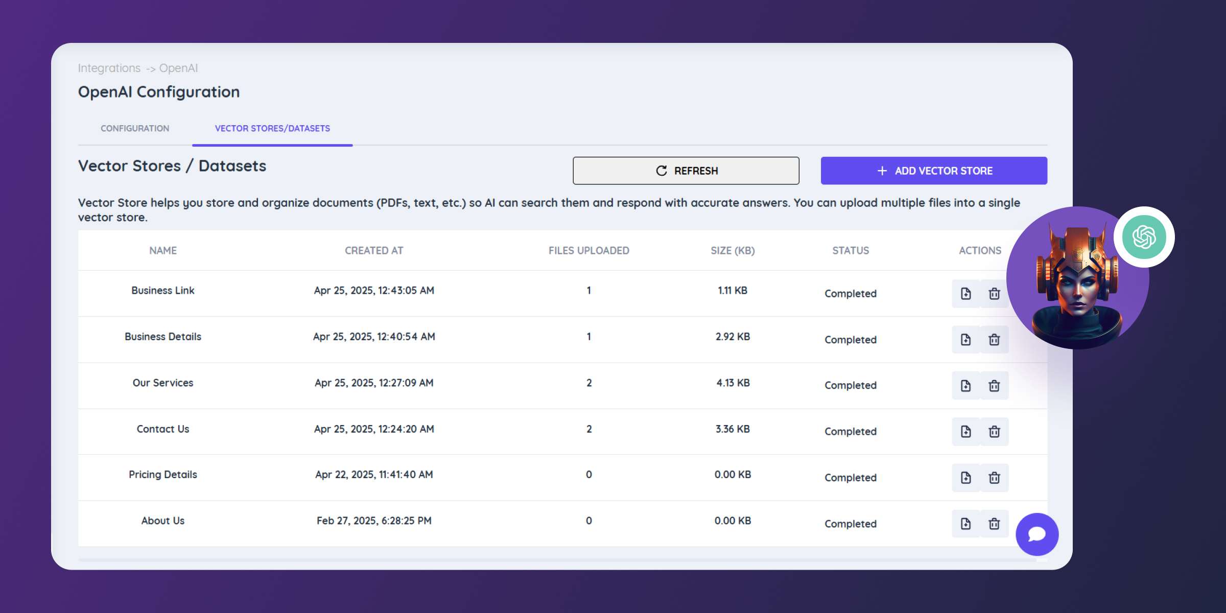Click the date Apr 25, 2025, 12:43:05 AM
1226x613 pixels.
pos(374,290)
